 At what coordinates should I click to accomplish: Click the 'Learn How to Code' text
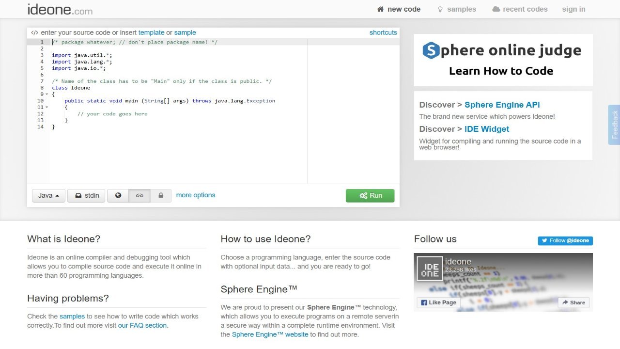[501, 71]
